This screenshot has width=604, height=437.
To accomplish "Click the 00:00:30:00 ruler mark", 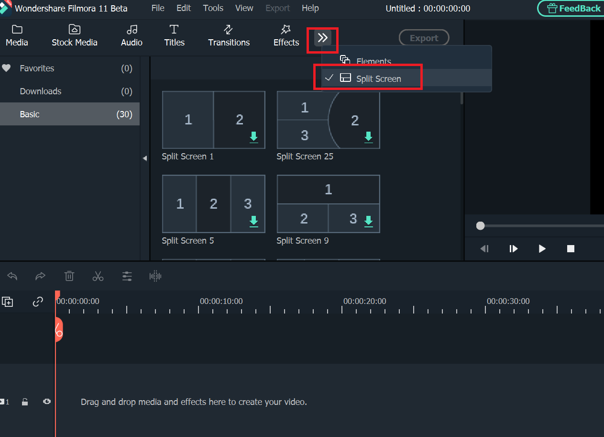I will (x=508, y=301).
